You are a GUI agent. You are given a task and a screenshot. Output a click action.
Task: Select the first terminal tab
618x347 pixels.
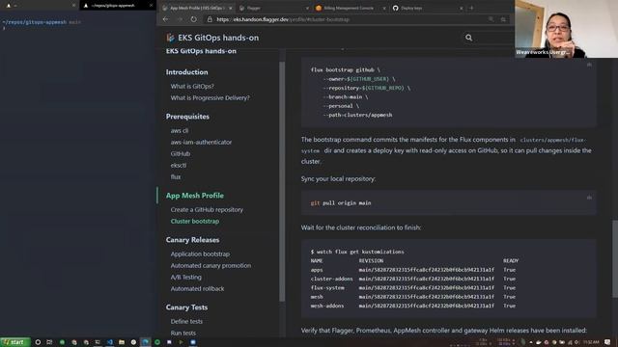pyautogui.click(x=39, y=6)
